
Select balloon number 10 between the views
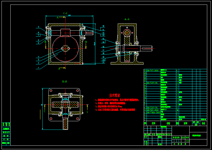pyautogui.click(x=103, y=26)
